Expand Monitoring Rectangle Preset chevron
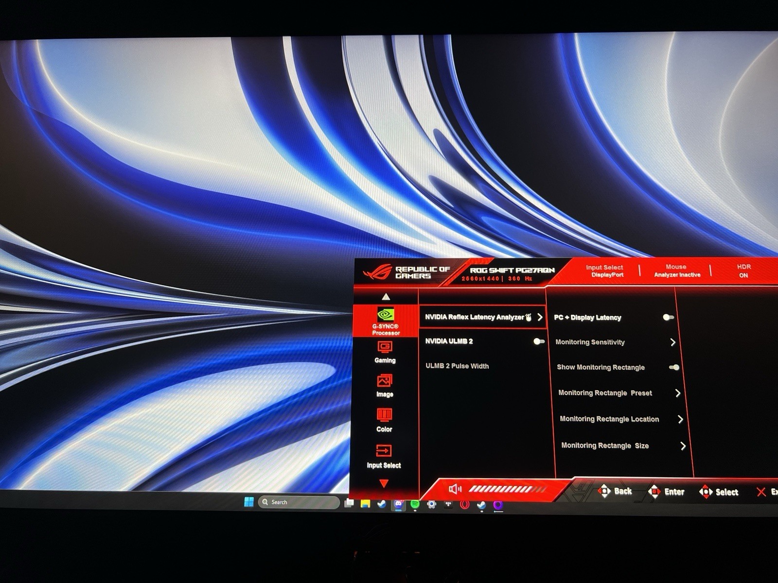The image size is (778, 583). click(x=678, y=393)
